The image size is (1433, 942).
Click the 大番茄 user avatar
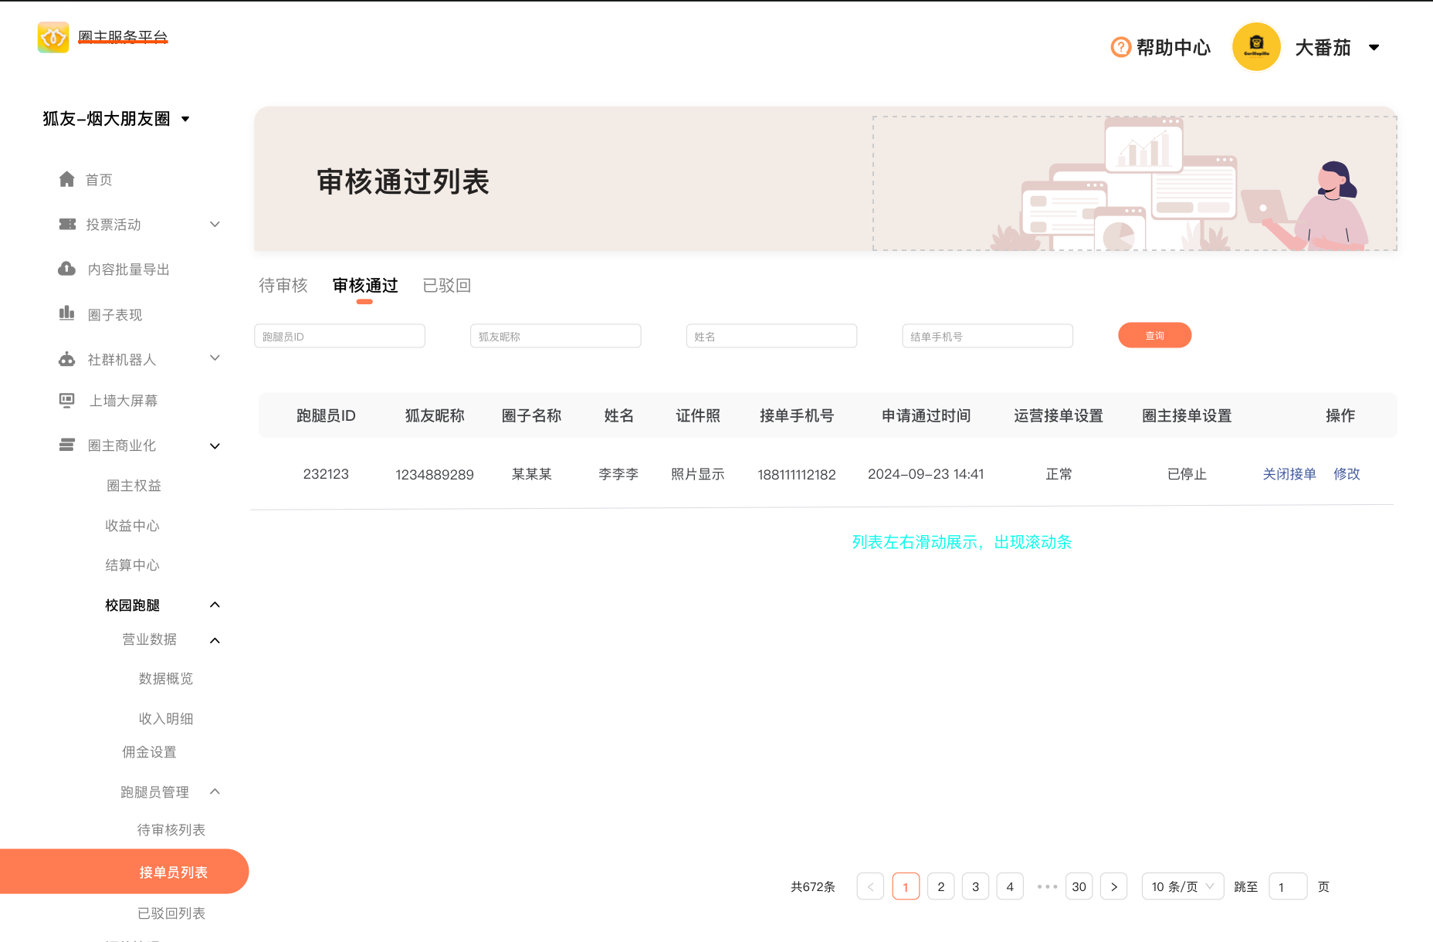pyautogui.click(x=1256, y=47)
